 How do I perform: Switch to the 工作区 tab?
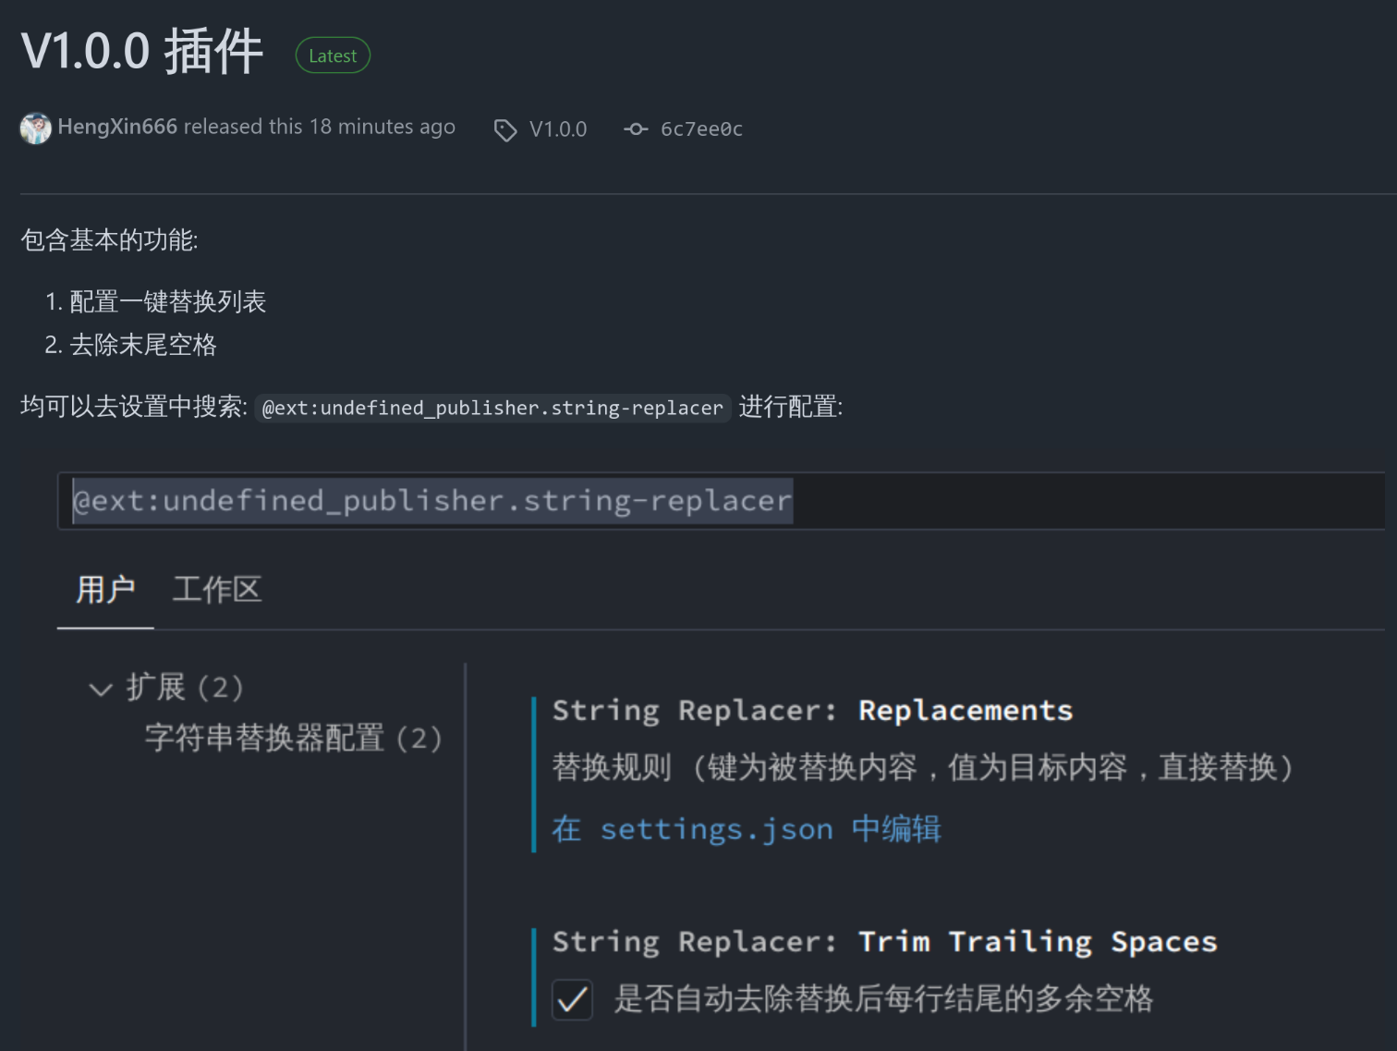216,589
